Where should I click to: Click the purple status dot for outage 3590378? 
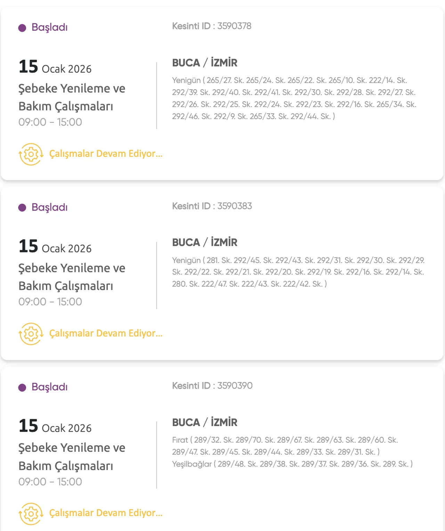[x=22, y=28]
